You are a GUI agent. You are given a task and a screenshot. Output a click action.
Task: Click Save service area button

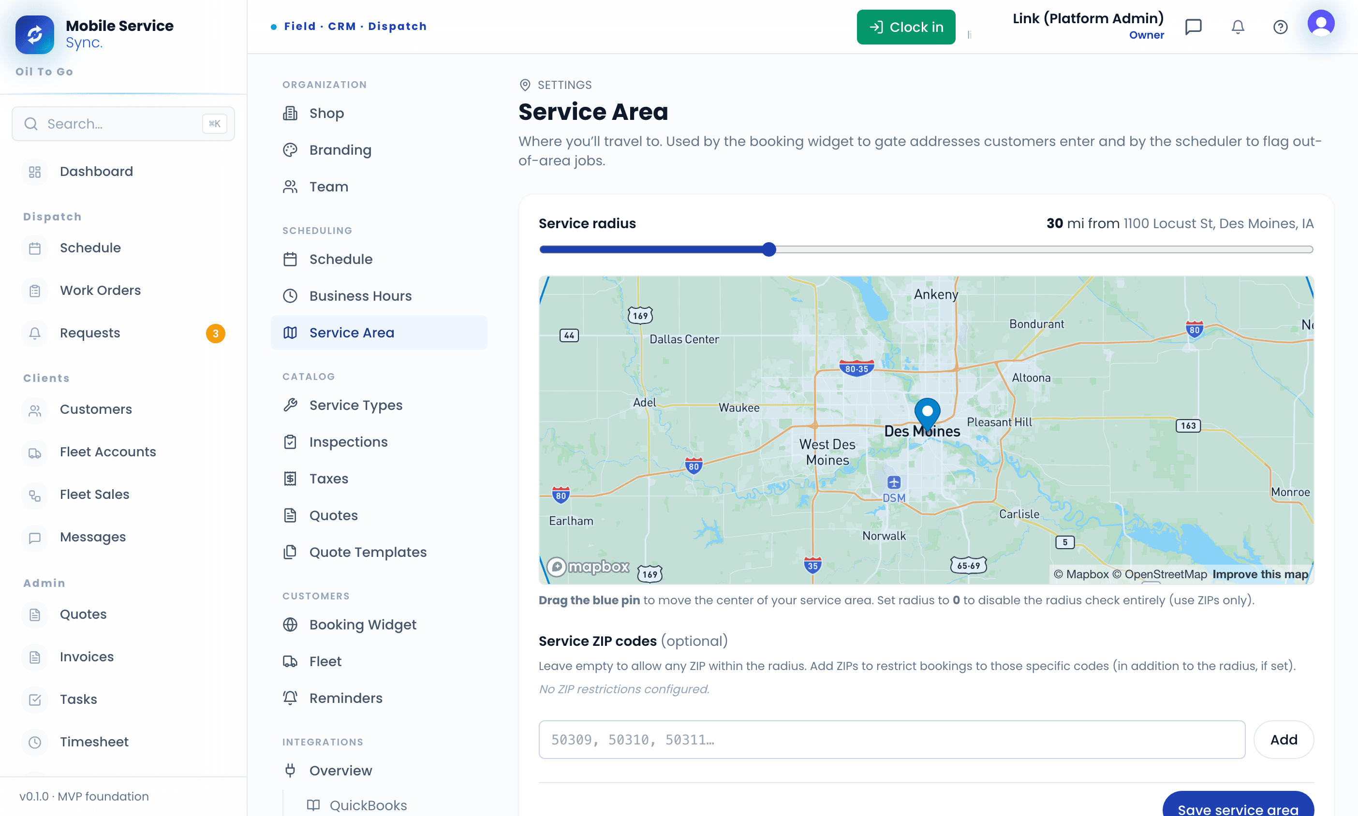[x=1238, y=805]
